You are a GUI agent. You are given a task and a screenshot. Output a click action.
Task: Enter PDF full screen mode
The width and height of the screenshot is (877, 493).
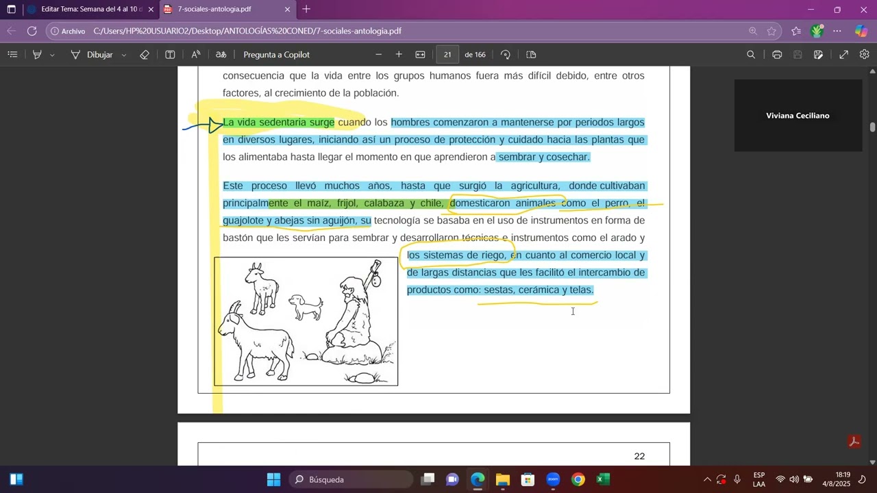(844, 55)
